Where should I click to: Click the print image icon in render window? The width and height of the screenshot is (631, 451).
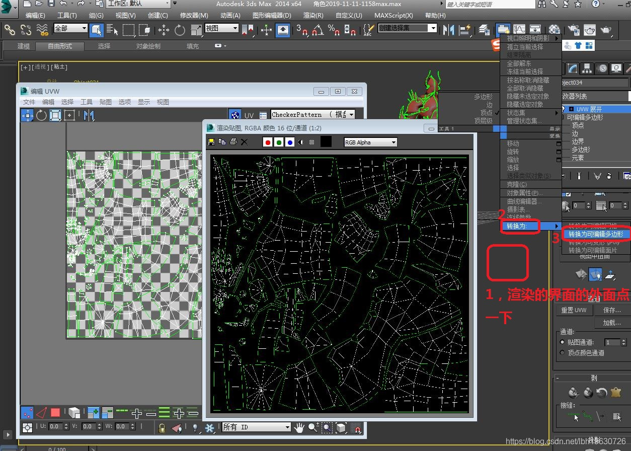pos(233,142)
